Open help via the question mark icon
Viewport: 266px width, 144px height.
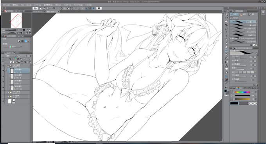99,8
